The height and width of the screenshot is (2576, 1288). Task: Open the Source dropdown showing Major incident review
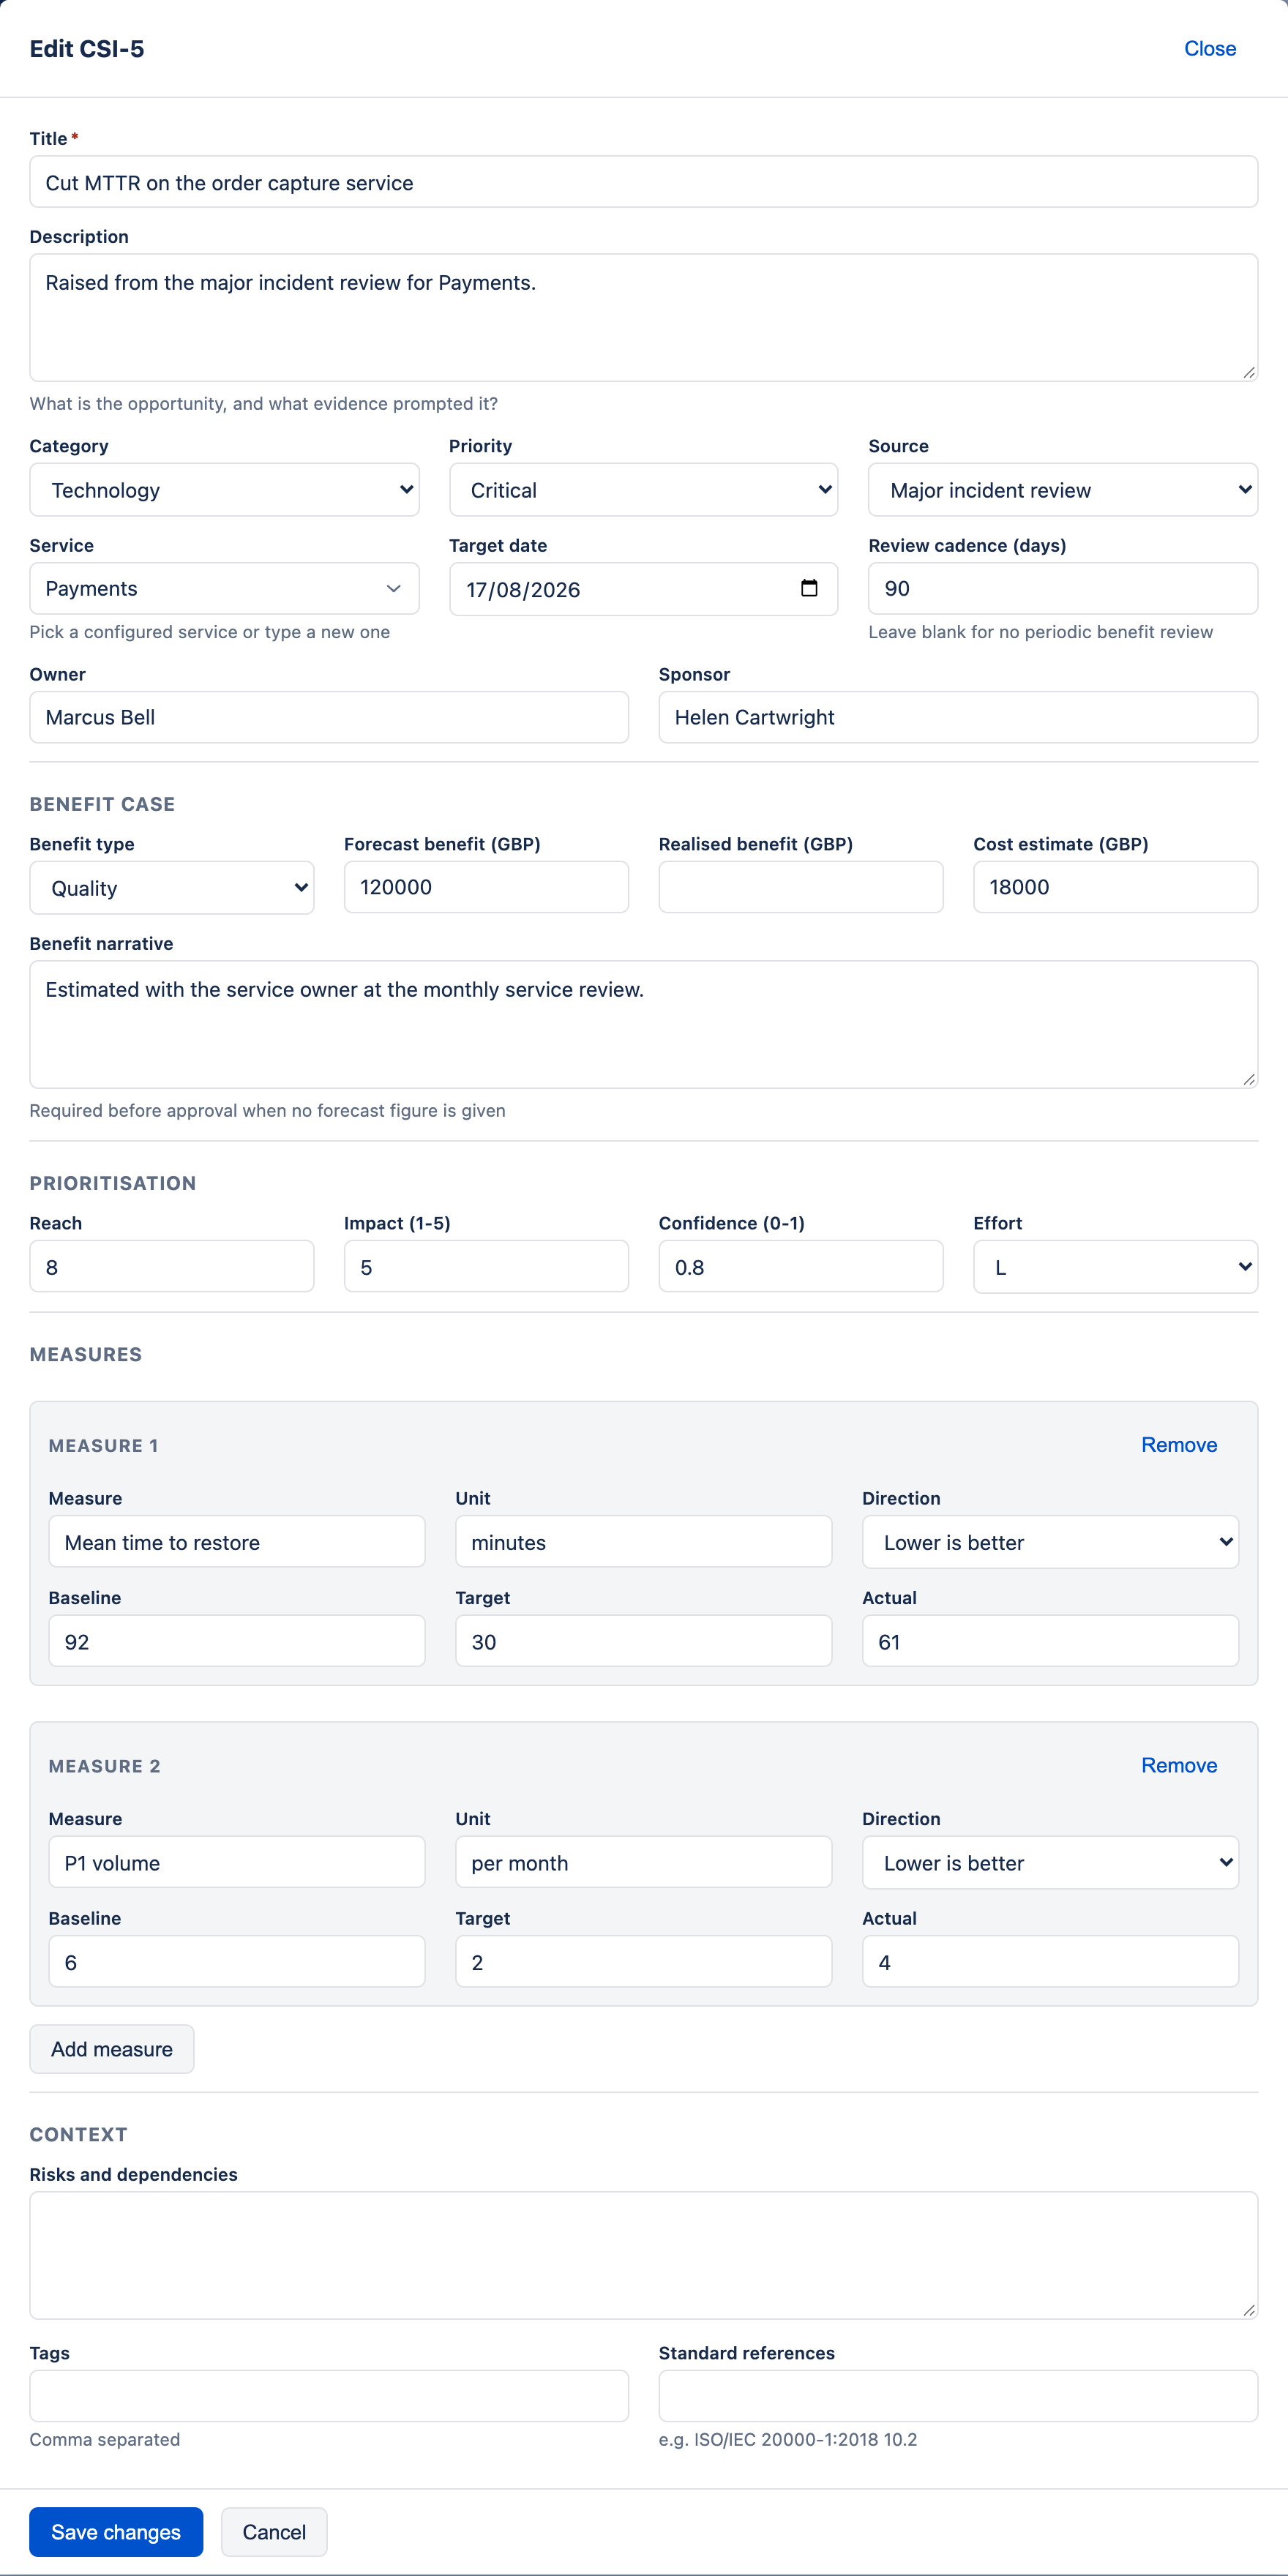1062,490
